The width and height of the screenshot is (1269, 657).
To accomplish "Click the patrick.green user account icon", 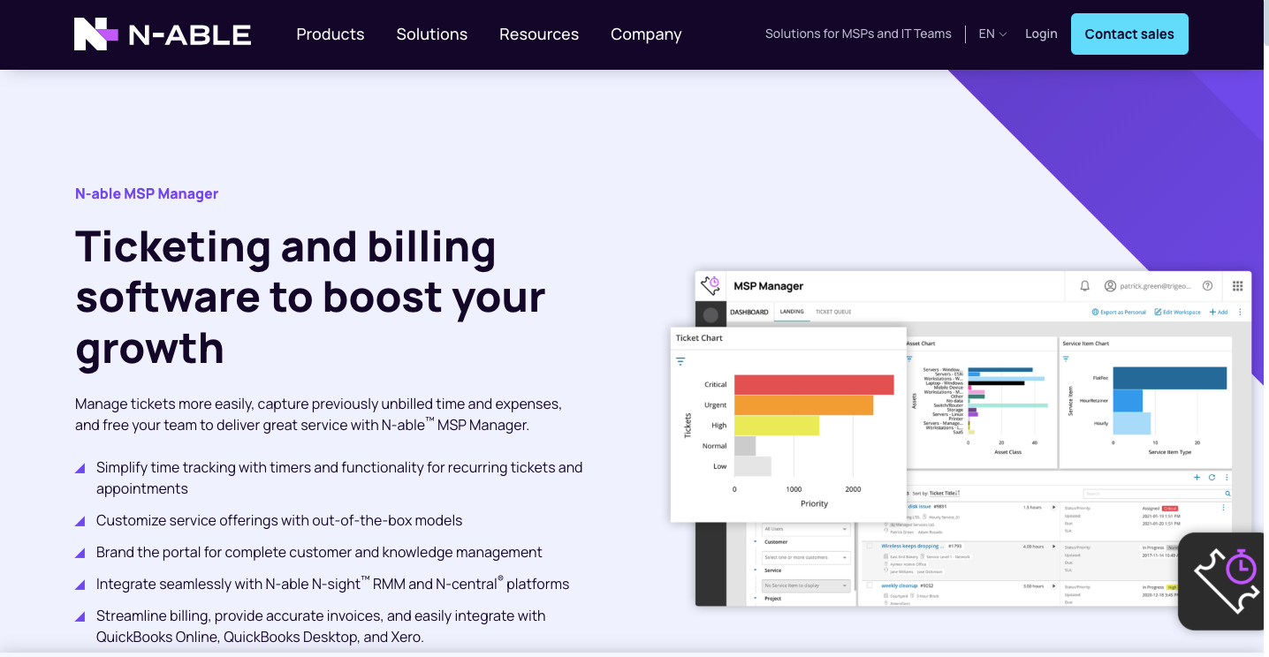I will 1111,286.
